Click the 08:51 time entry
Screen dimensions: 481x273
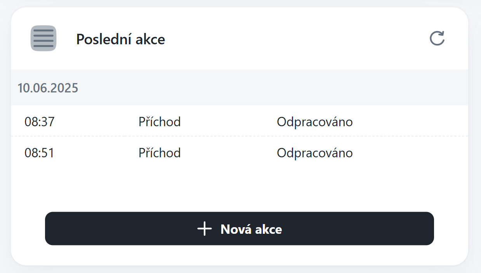(39, 153)
